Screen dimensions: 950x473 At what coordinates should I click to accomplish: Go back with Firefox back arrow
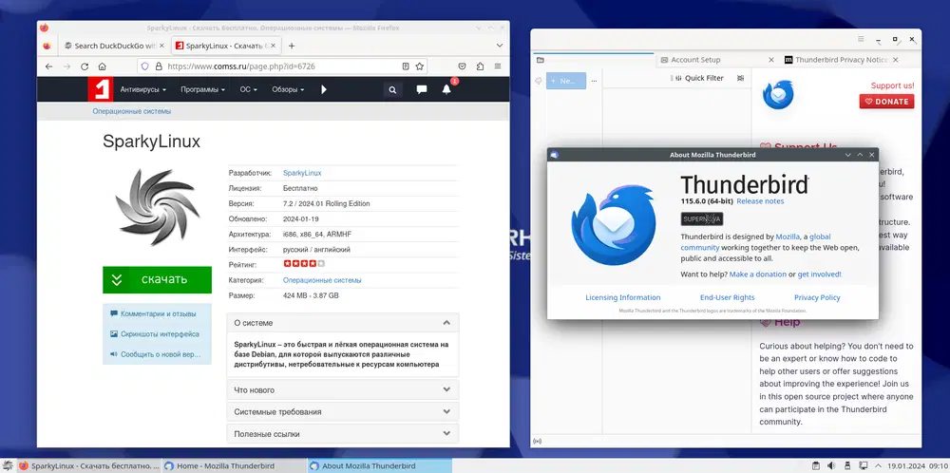coord(49,66)
